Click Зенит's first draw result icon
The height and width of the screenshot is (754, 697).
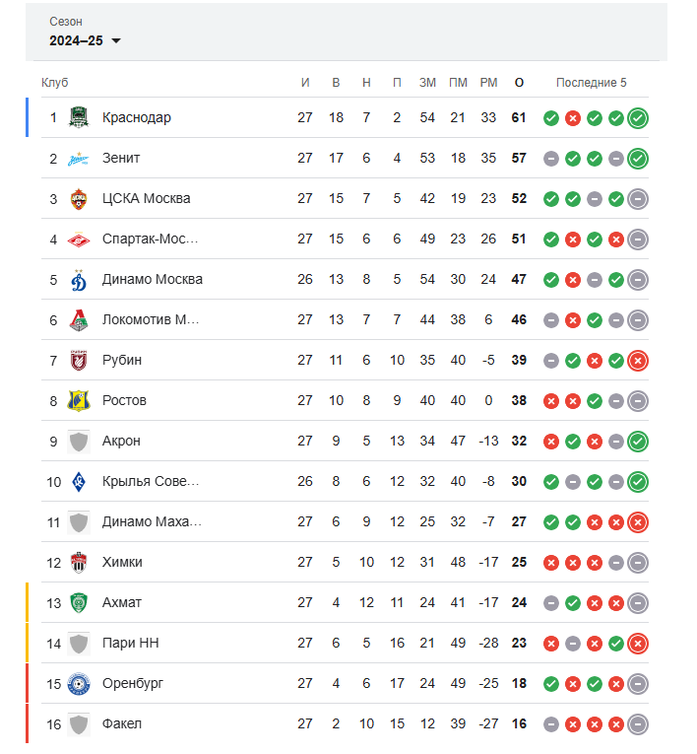click(551, 159)
